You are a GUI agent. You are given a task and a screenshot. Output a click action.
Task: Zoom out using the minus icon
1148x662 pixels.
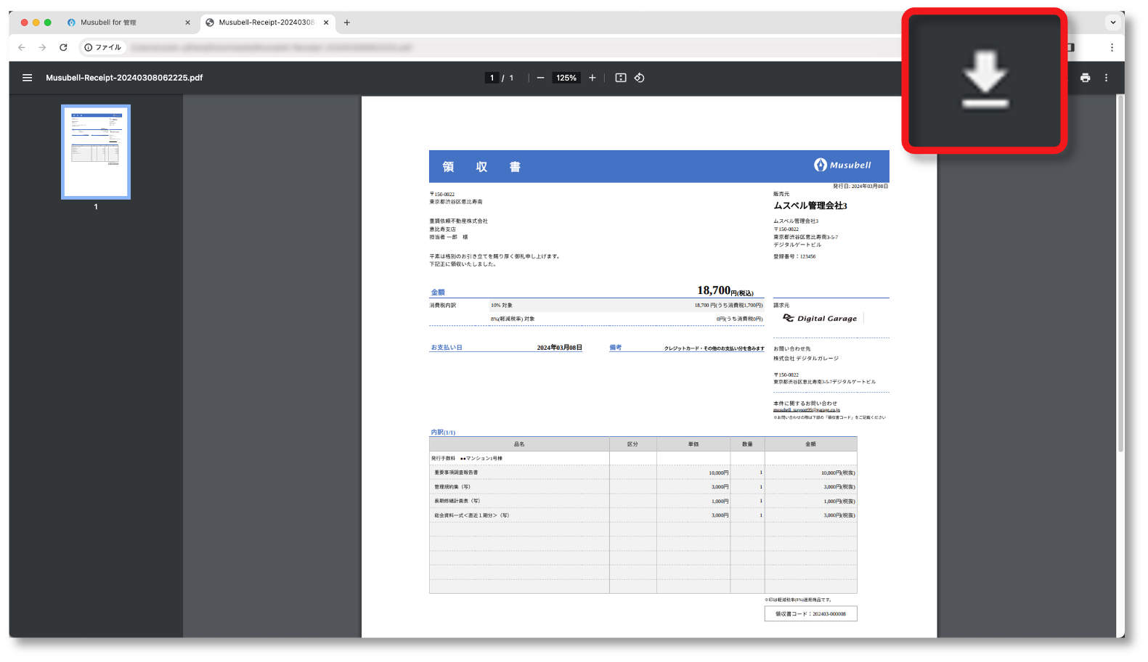(x=540, y=78)
